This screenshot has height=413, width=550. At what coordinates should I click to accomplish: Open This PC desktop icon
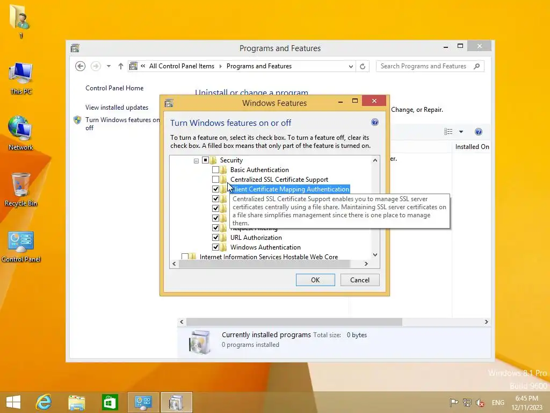pos(21,78)
